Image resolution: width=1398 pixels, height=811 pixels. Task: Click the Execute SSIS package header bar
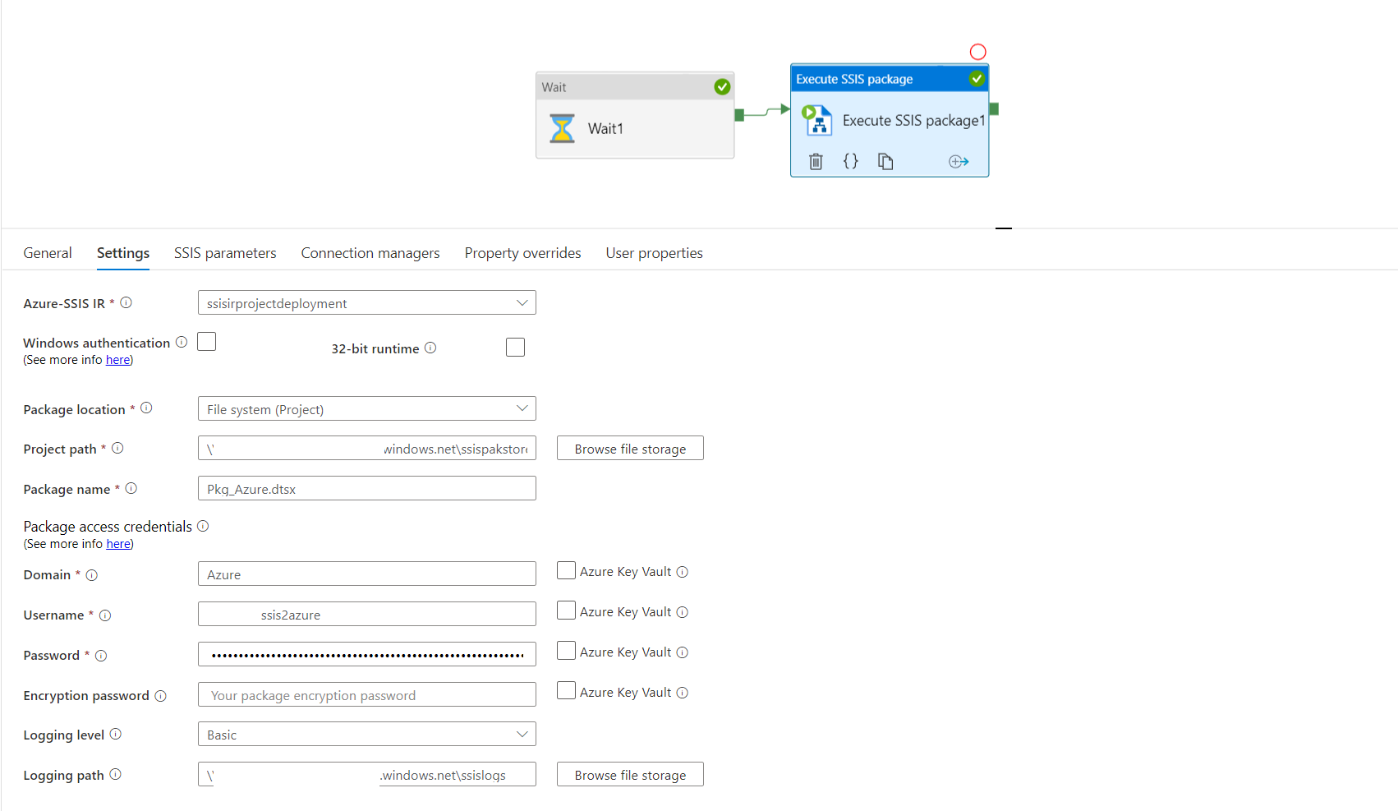click(x=890, y=79)
